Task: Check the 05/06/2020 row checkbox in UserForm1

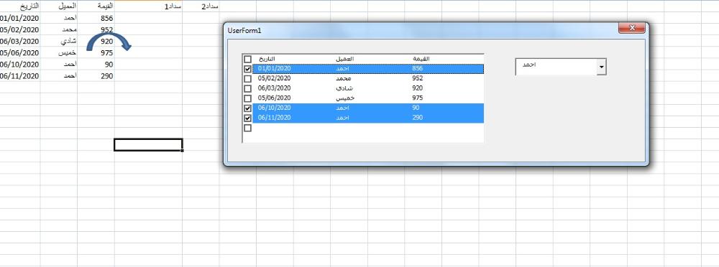Action: 247,98
